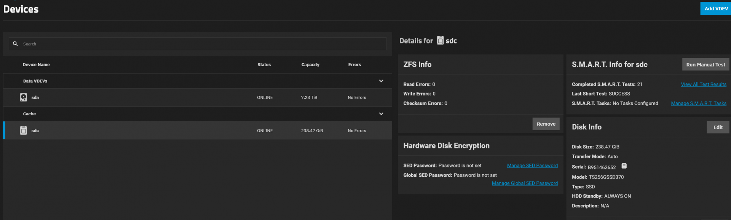Click the Write Errors: 0 line
731x220 pixels.
tap(420, 94)
